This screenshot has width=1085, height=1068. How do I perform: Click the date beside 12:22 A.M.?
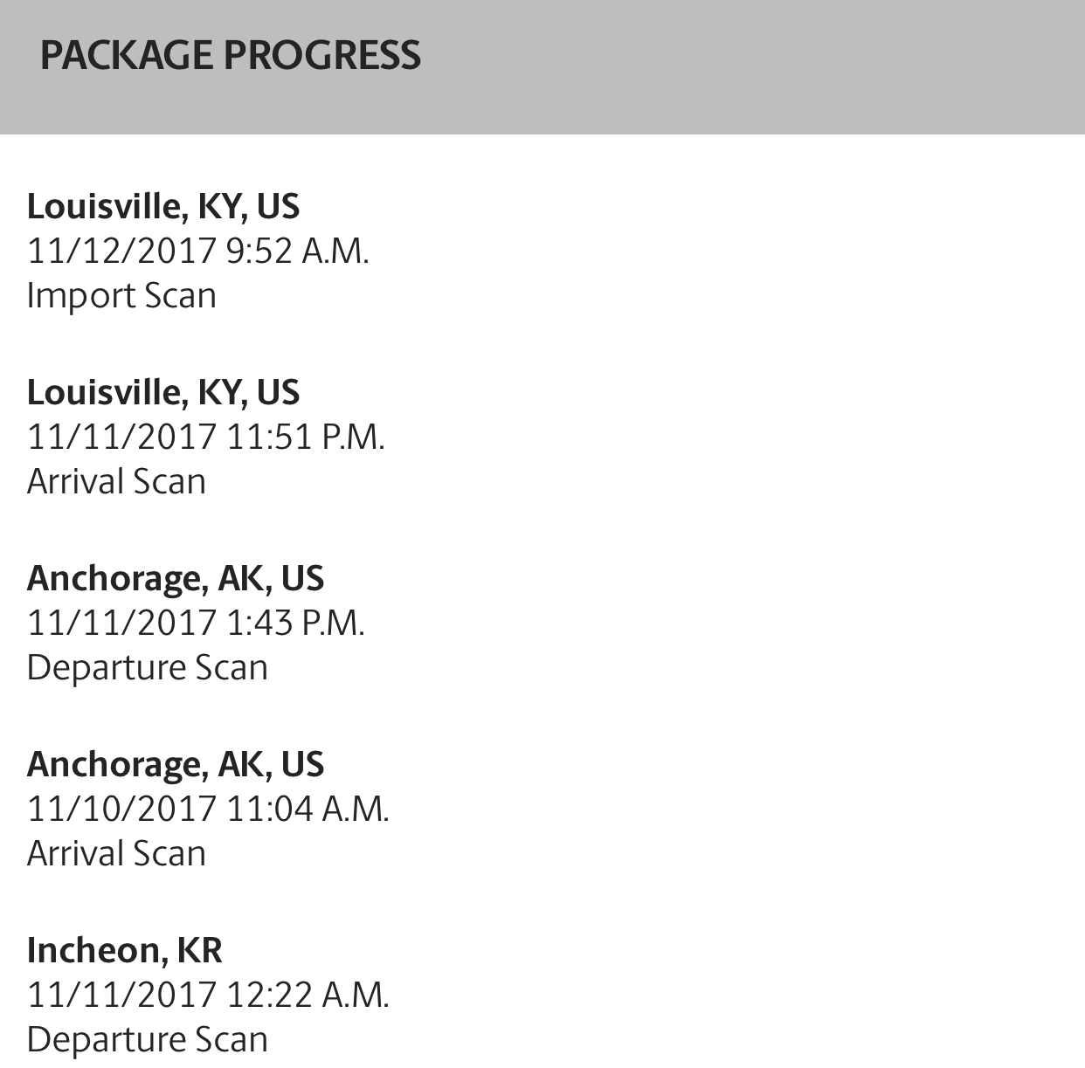pos(121,995)
